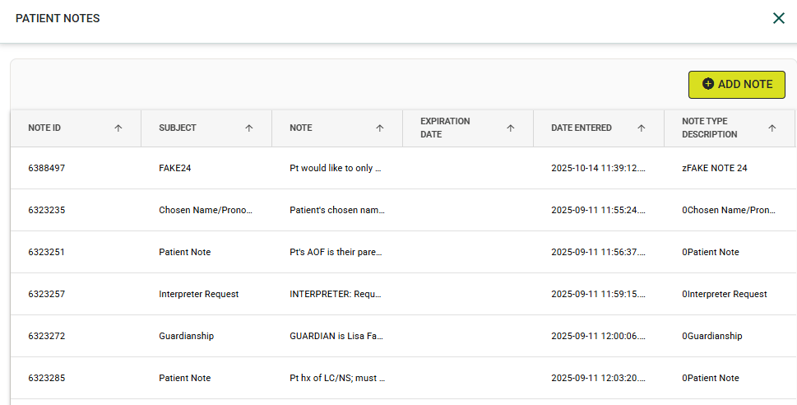
Task: Select the FAKE24 subject cell
Action: (174, 168)
